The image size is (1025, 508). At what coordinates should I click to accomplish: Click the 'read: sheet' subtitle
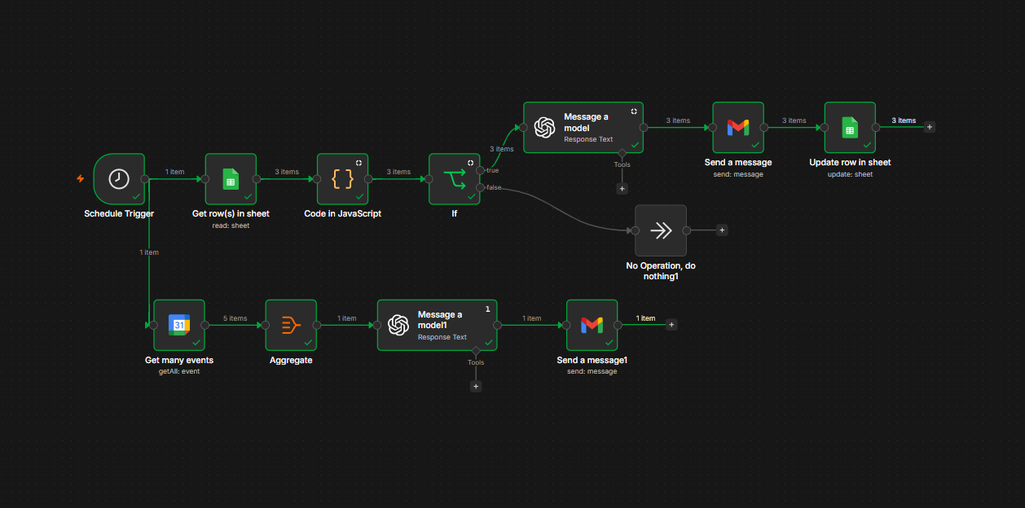[231, 226]
